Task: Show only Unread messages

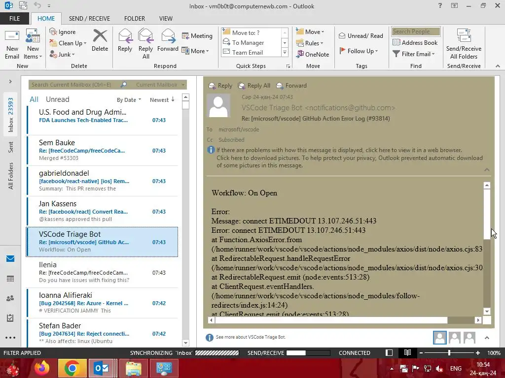Action: [57, 99]
